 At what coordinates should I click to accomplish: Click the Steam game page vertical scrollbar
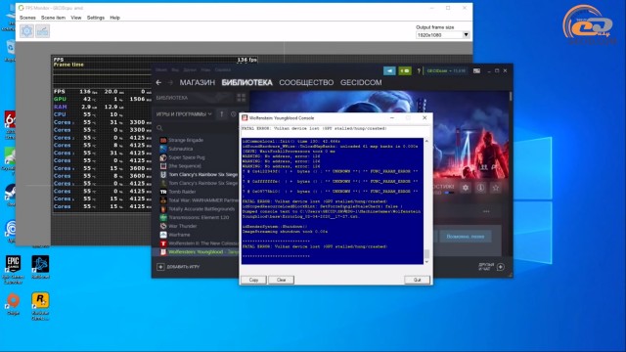point(511,97)
